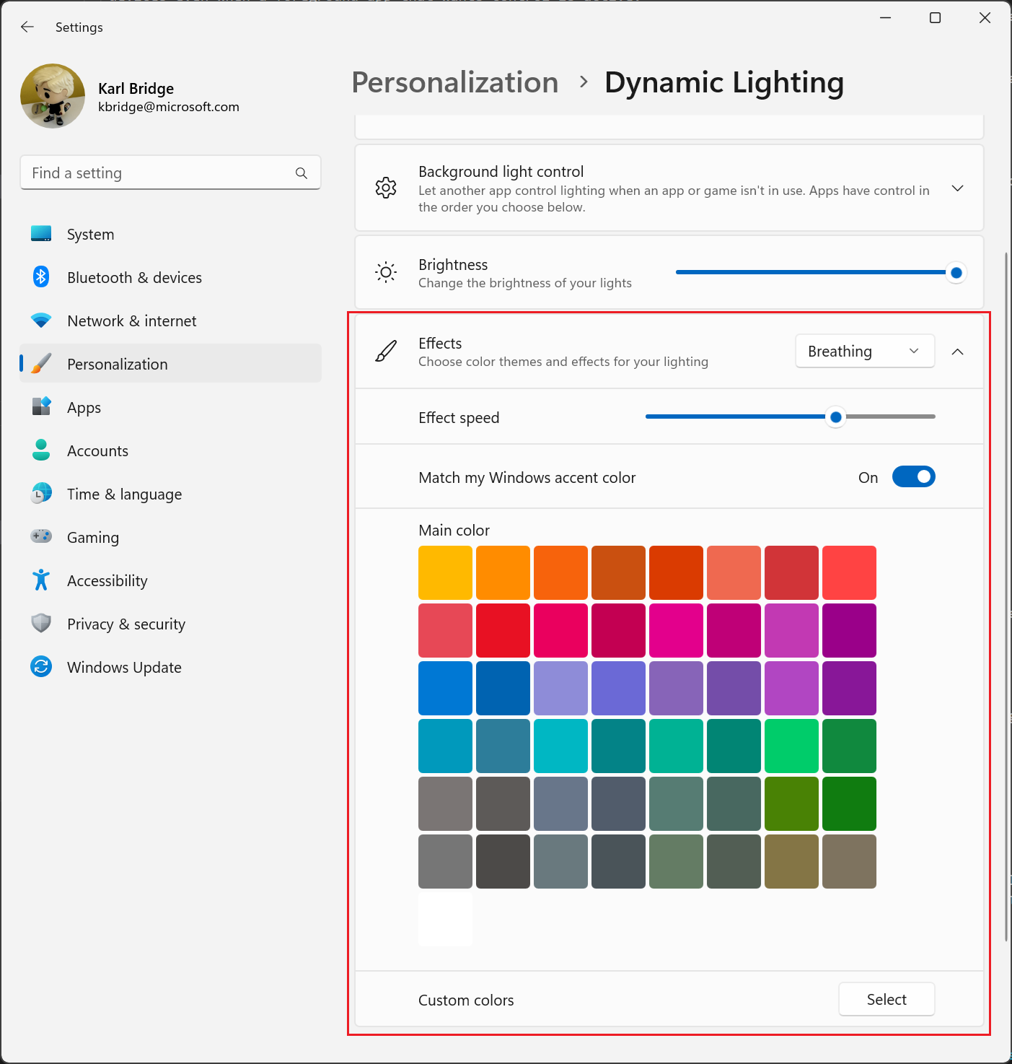Open Accounts settings

click(97, 450)
